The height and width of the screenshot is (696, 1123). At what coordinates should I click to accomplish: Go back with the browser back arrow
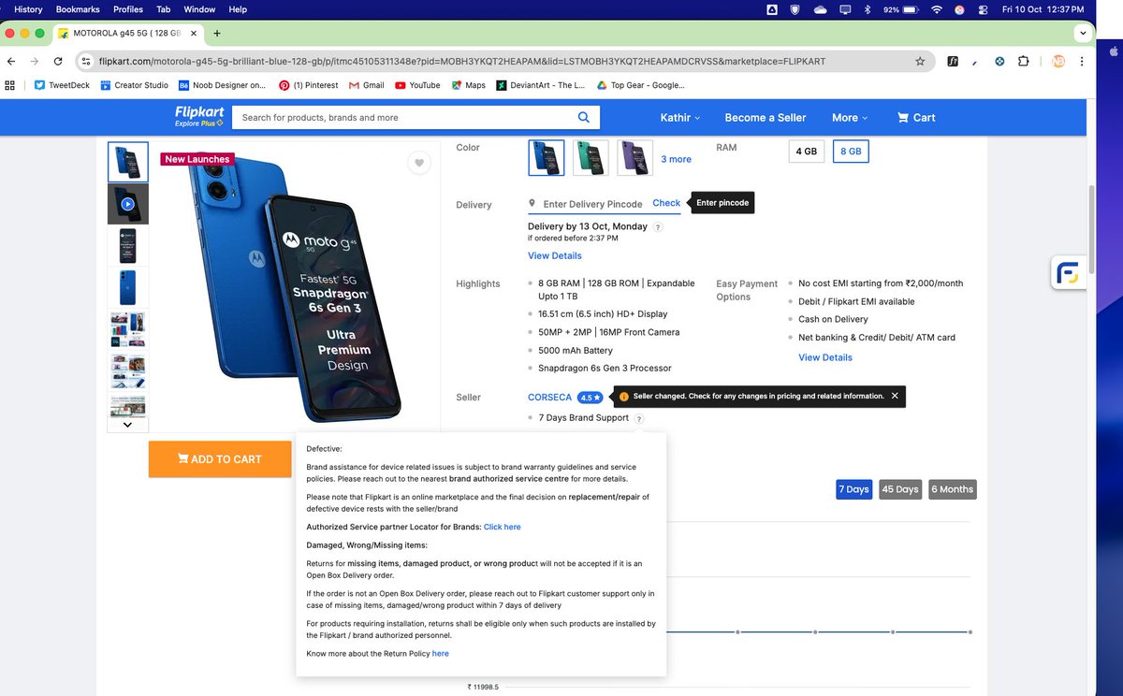(x=11, y=61)
